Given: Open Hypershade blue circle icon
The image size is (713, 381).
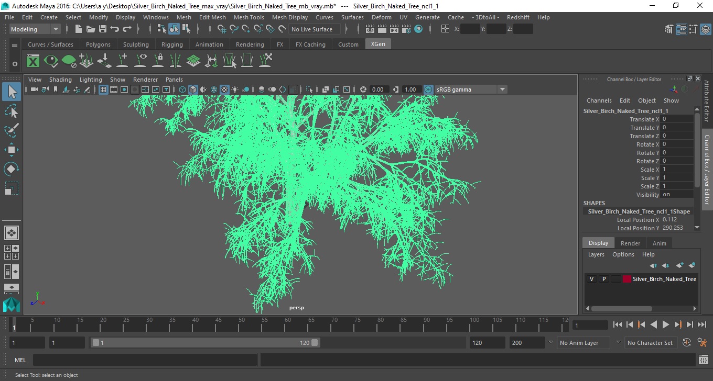Looking at the screenshot, I should (418, 29).
